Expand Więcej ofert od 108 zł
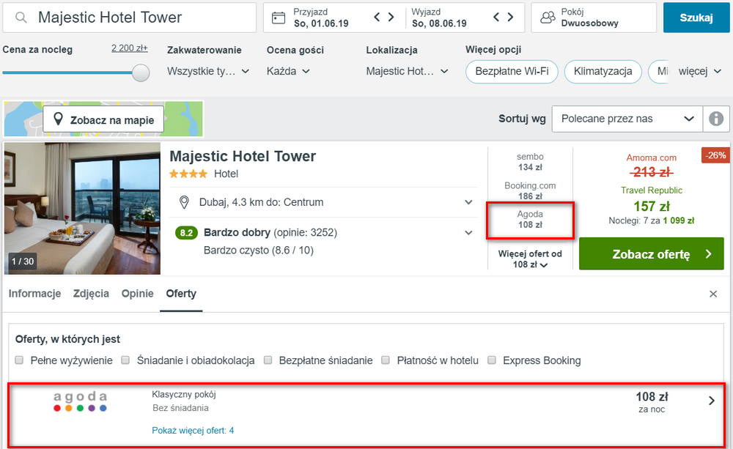Viewport: 733px width, 449px height. (530, 259)
